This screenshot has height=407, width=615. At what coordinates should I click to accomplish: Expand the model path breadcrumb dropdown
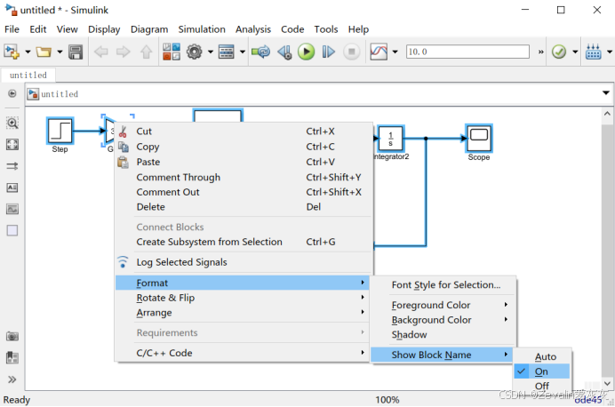605,93
